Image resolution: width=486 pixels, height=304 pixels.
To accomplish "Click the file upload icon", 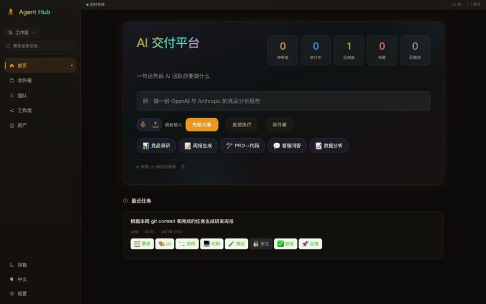I will [x=156, y=125].
